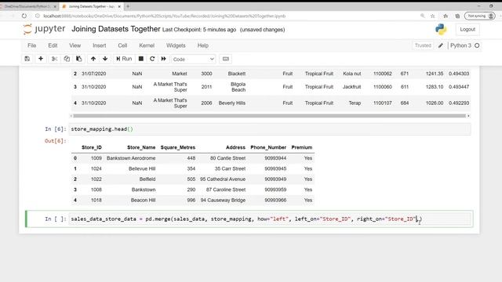This screenshot has height=282, width=502.
Task: Open the Help menu
Action: tap(203, 45)
